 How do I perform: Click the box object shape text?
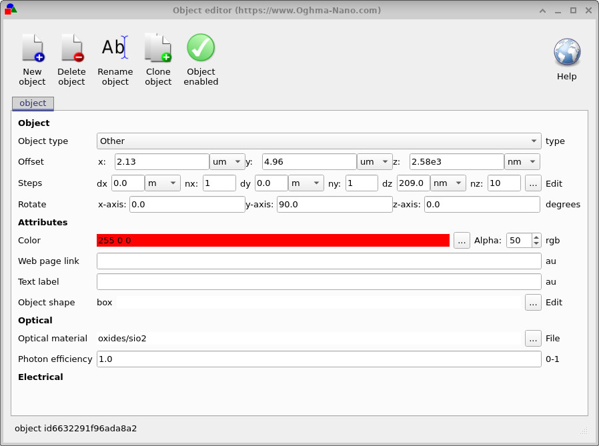coord(104,303)
